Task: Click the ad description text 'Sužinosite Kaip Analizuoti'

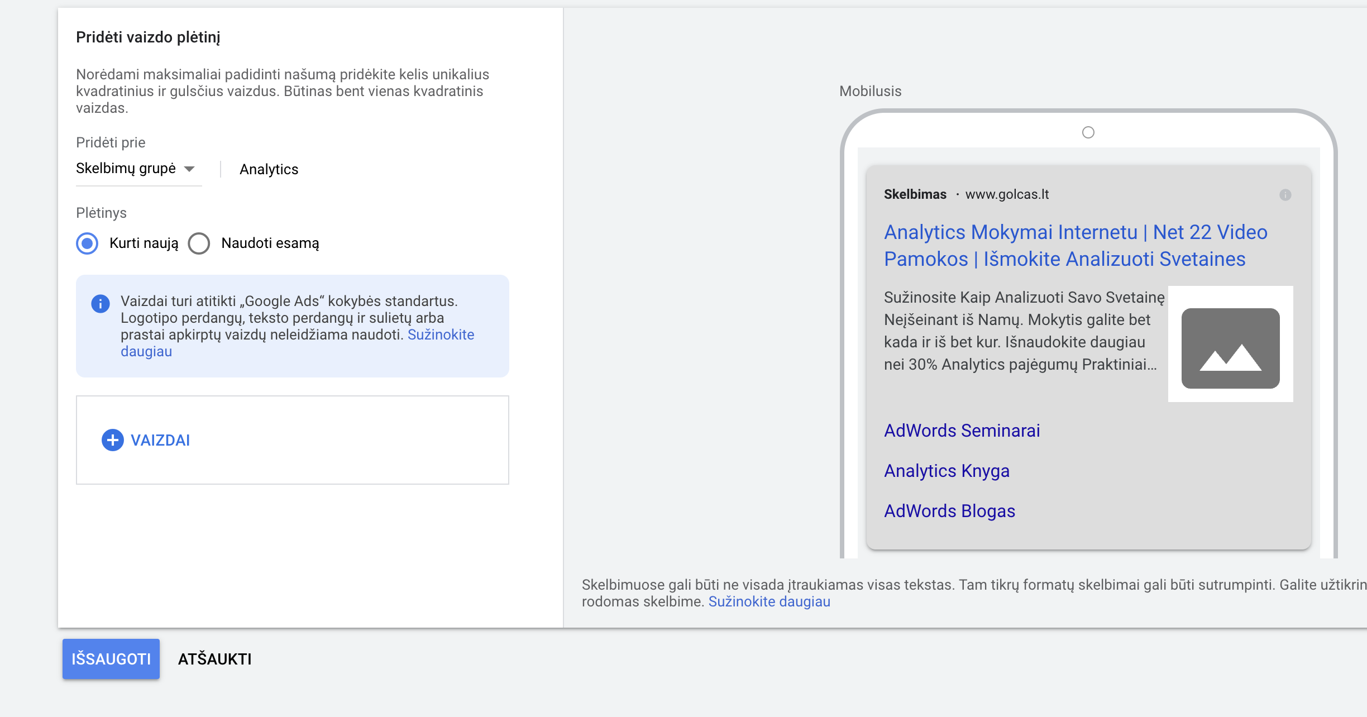Action: (x=1024, y=331)
